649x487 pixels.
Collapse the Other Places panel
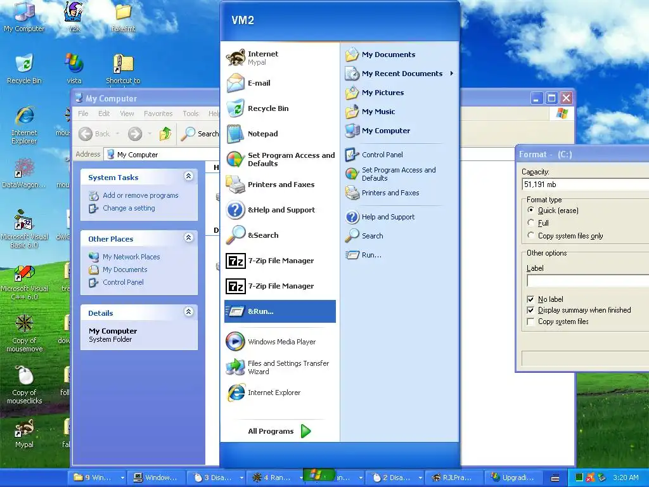click(188, 238)
